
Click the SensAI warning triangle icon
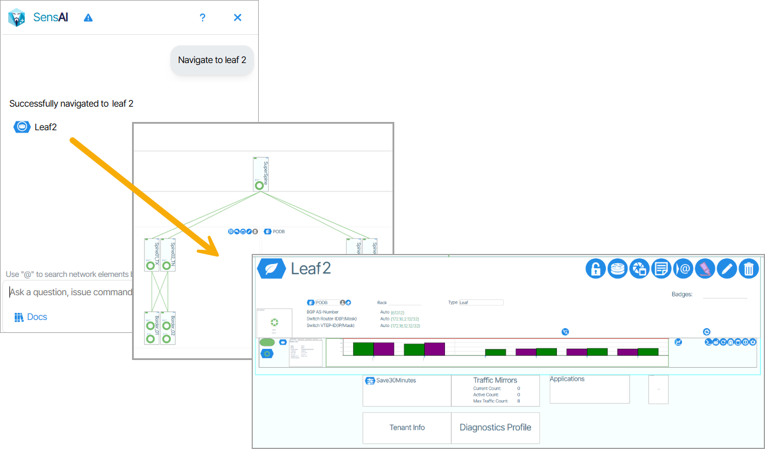coord(88,18)
